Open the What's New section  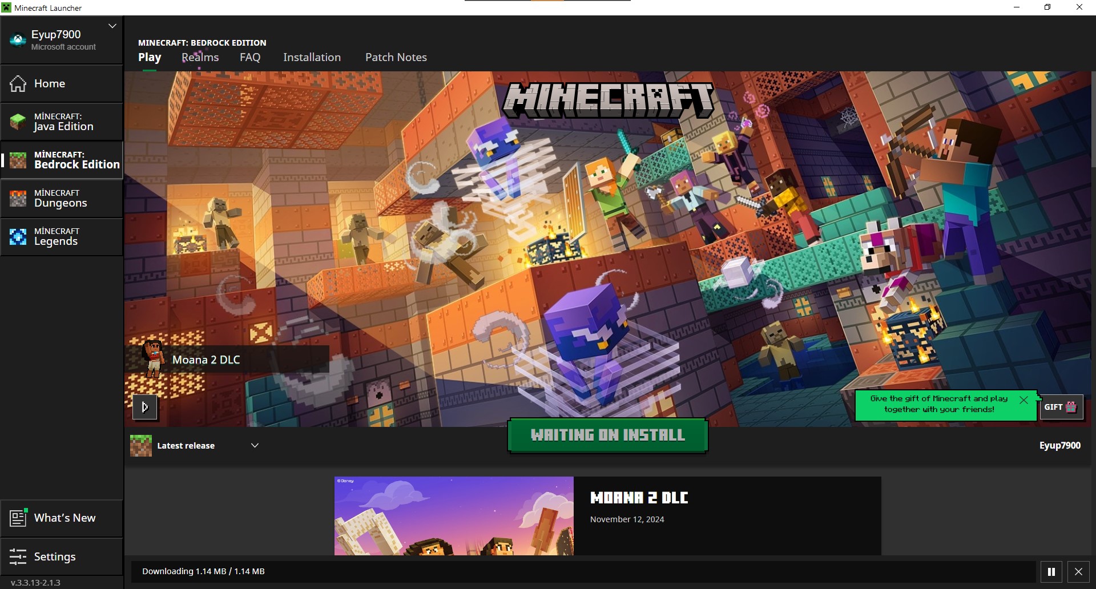click(x=62, y=518)
